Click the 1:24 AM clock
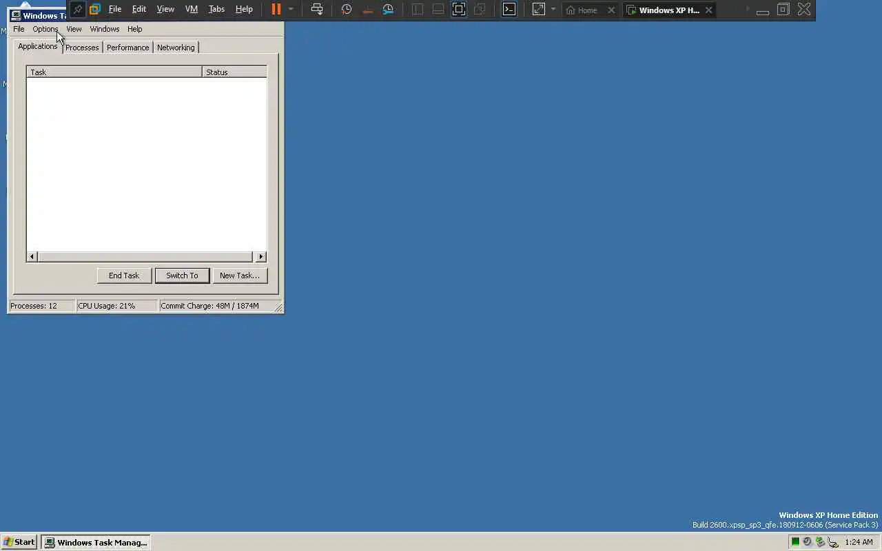Image resolution: width=882 pixels, height=551 pixels. tap(859, 542)
